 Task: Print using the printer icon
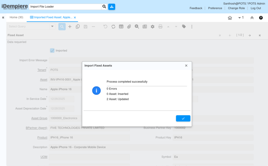pos(160,27)
